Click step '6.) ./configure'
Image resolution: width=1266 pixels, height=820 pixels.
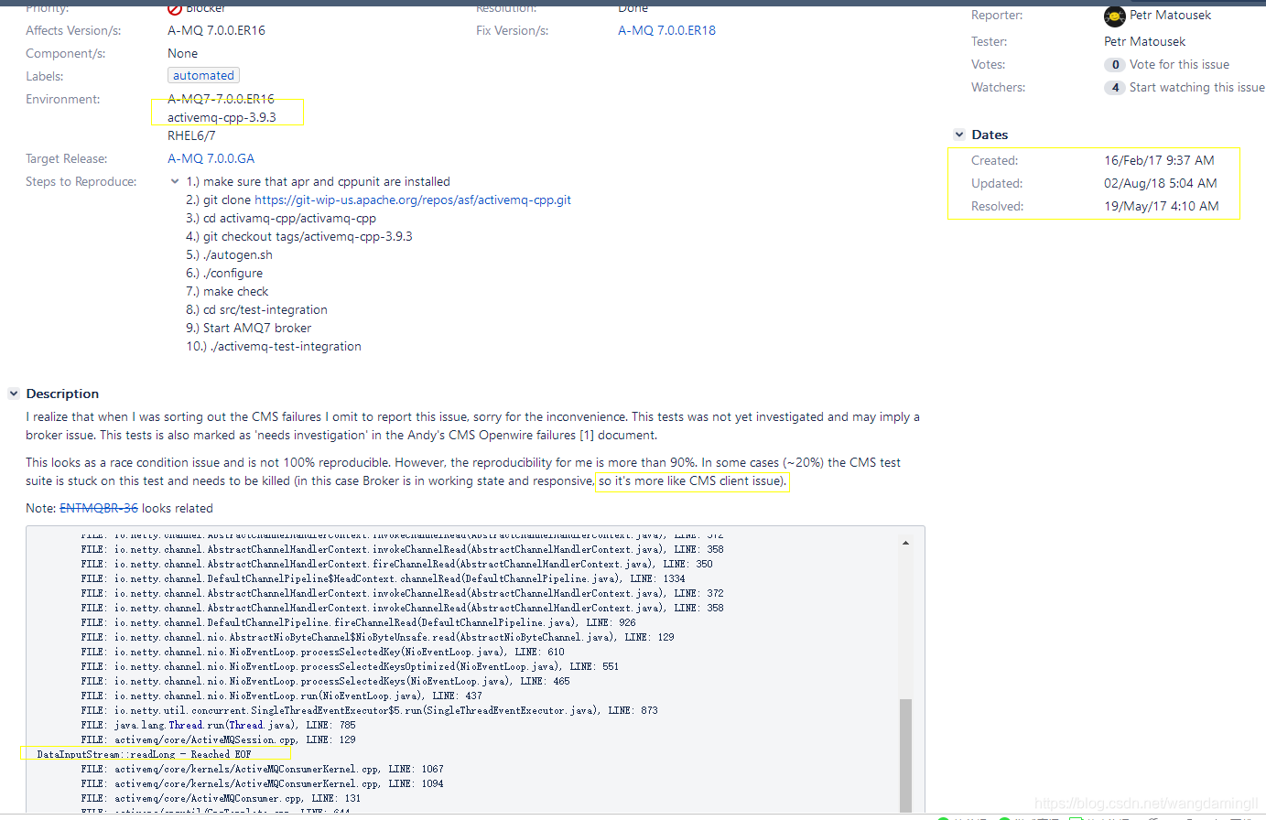tap(224, 273)
